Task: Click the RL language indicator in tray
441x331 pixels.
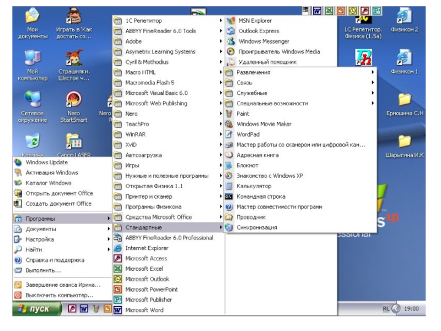Action: [x=386, y=309]
